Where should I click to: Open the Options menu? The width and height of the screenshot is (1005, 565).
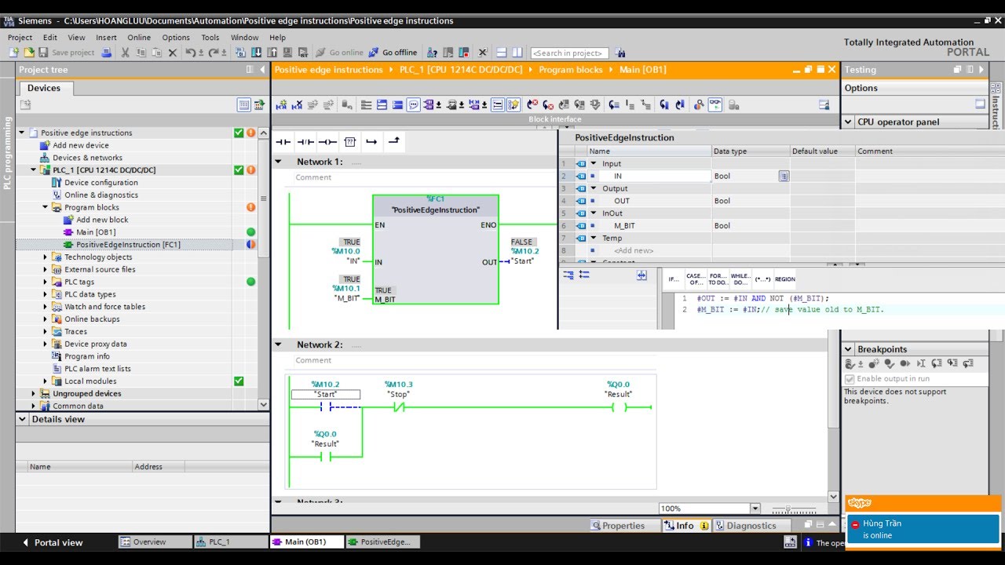click(176, 37)
